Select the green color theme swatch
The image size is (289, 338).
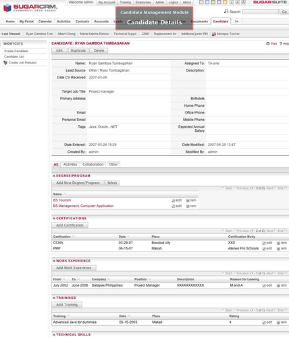213,2
